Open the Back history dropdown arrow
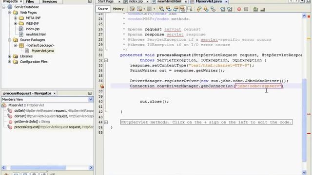 144,9
